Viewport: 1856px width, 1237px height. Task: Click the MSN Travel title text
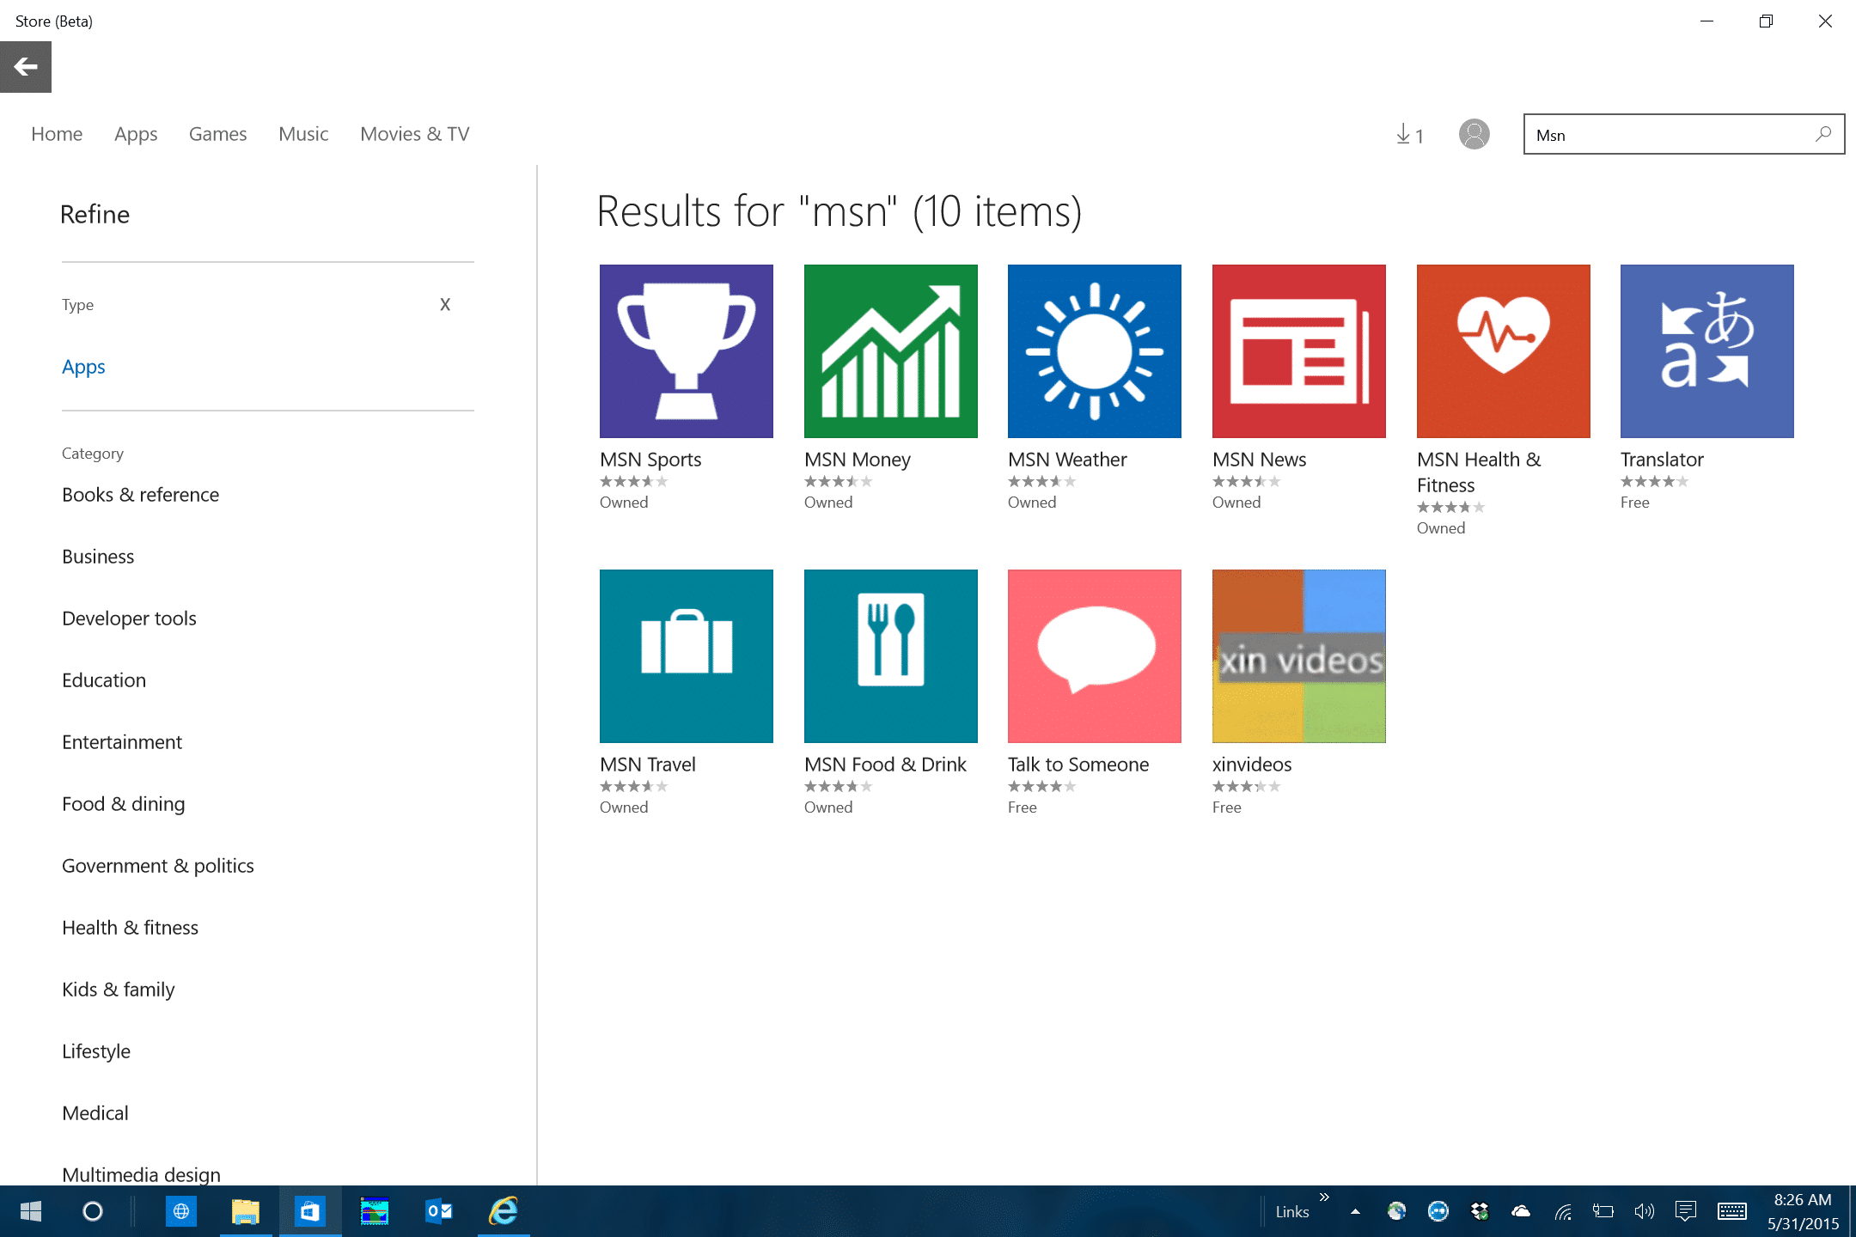click(647, 765)
